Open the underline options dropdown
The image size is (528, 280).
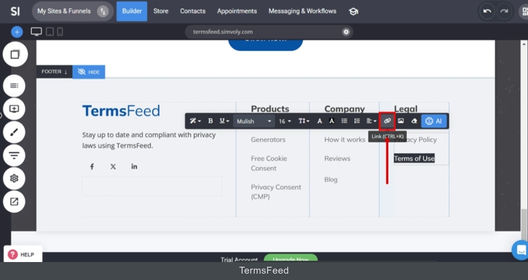tap(224, 121)
